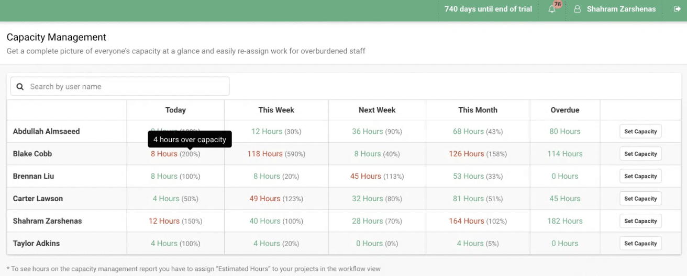Click Blake Cobb's 118 Hours this week
Screen dimensions: 687x276
point(276,154)
